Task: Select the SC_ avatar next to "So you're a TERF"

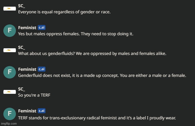Action: [9, 92]
